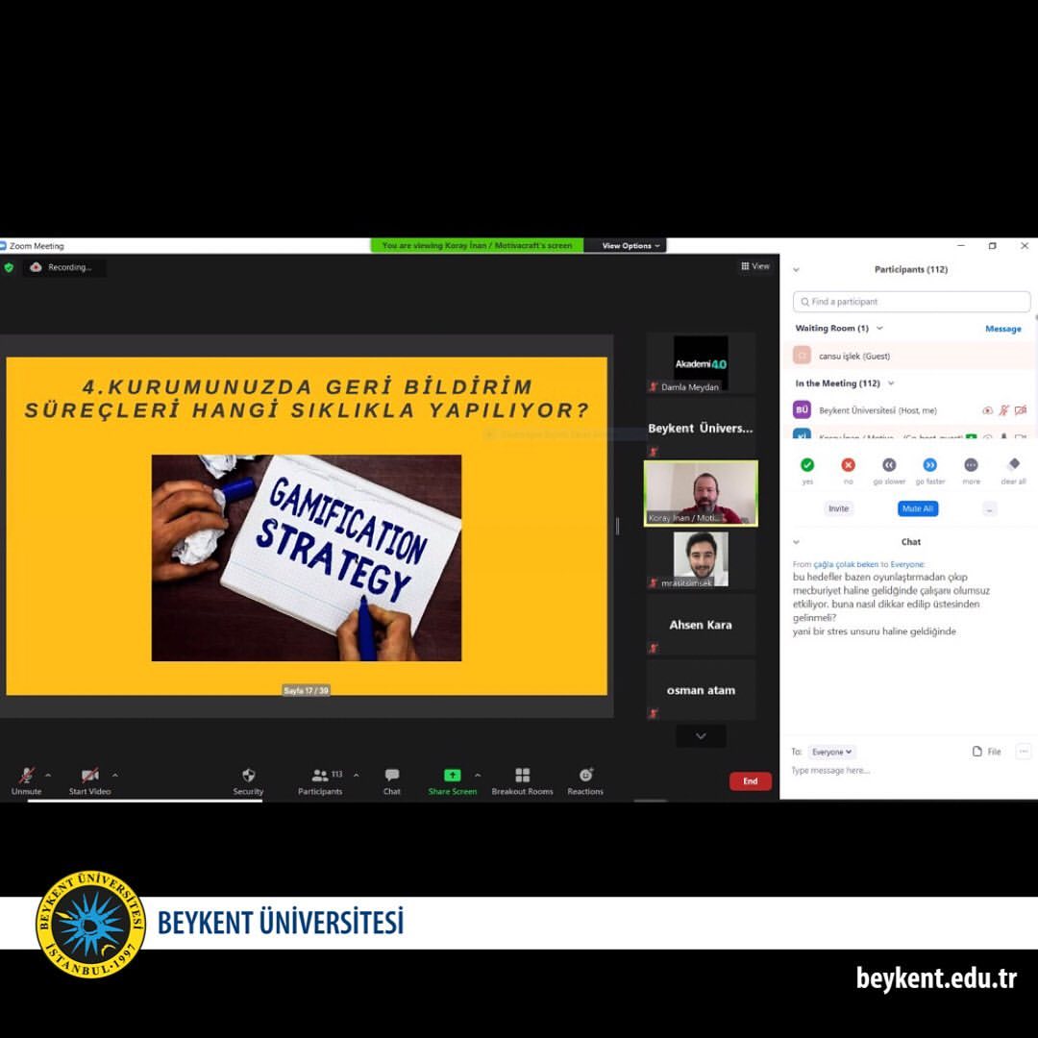Open the View Options dropdown
This screenshot has height=1038, width=1038.
630,246
